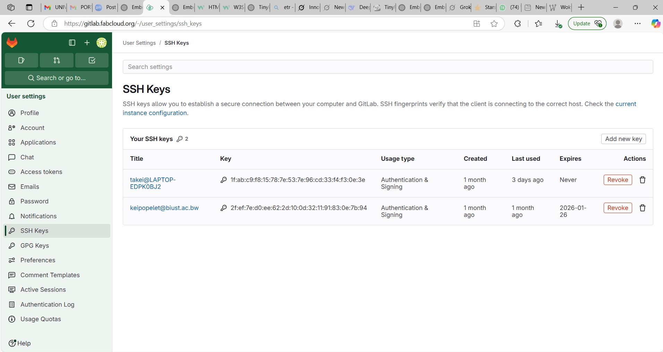Open Applications settings
Image resolution: width=663 pixels, height=352 pixels.
click(x=57, y=142)
